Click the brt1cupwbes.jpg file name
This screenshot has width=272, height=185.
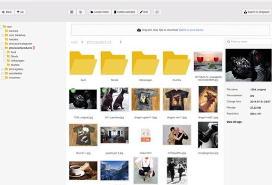115,117
